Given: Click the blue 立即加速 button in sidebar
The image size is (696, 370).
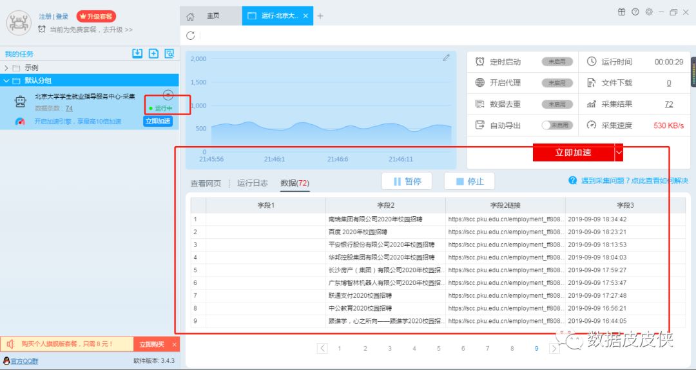Looking at the screenshot, I should pyautogui.click(x=158, y=121).
